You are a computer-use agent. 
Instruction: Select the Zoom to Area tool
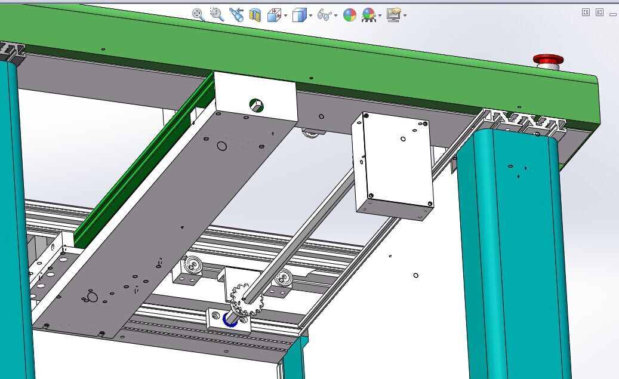(217, 15)
